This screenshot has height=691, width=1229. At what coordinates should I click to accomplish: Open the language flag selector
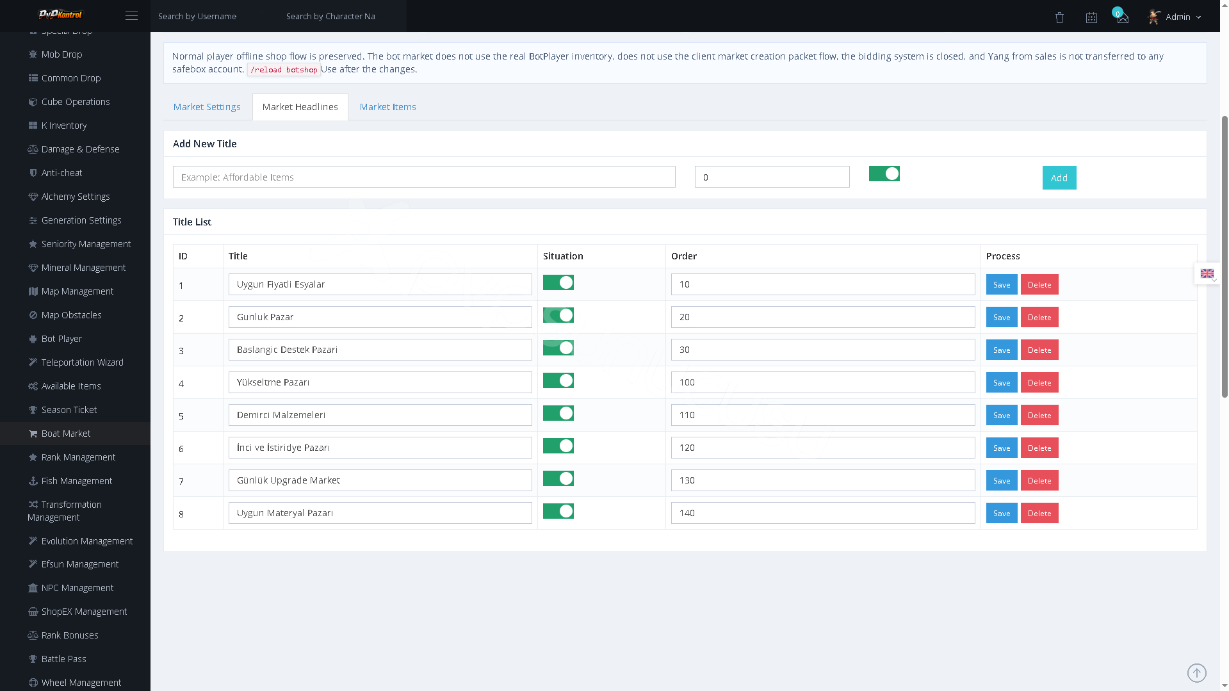point(1207,273)
